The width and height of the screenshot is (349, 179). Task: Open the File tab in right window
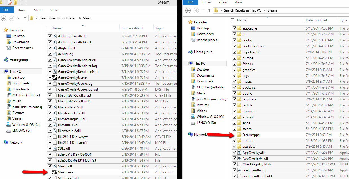190,2
